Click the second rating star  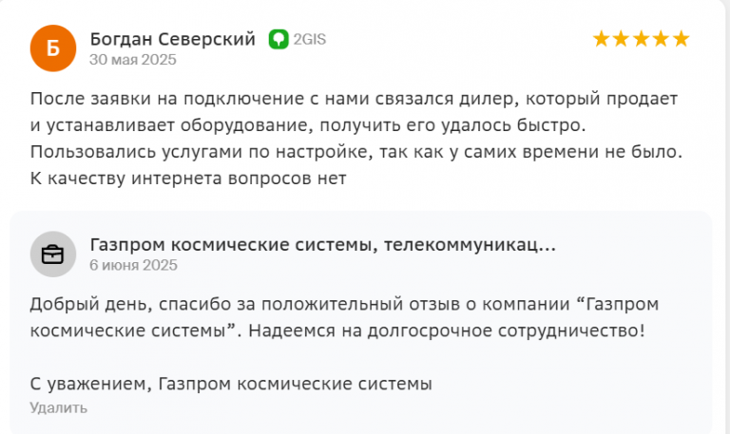621,39
